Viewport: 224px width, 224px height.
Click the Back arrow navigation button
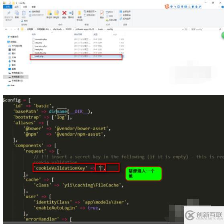pos(6,29)
